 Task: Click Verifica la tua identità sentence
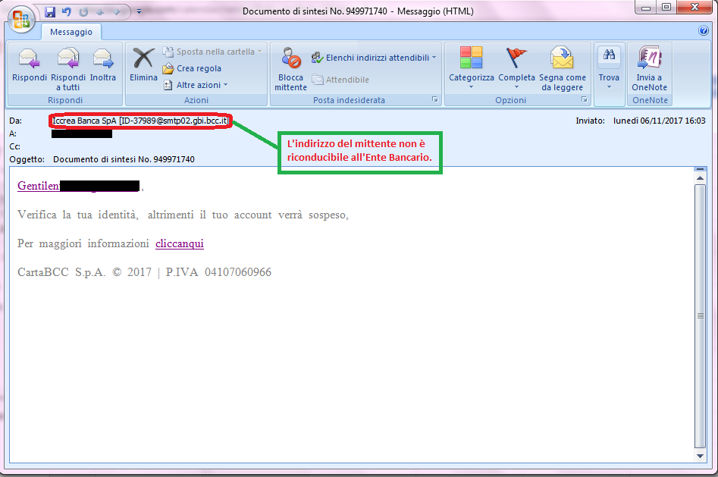(x=183, y=215)
